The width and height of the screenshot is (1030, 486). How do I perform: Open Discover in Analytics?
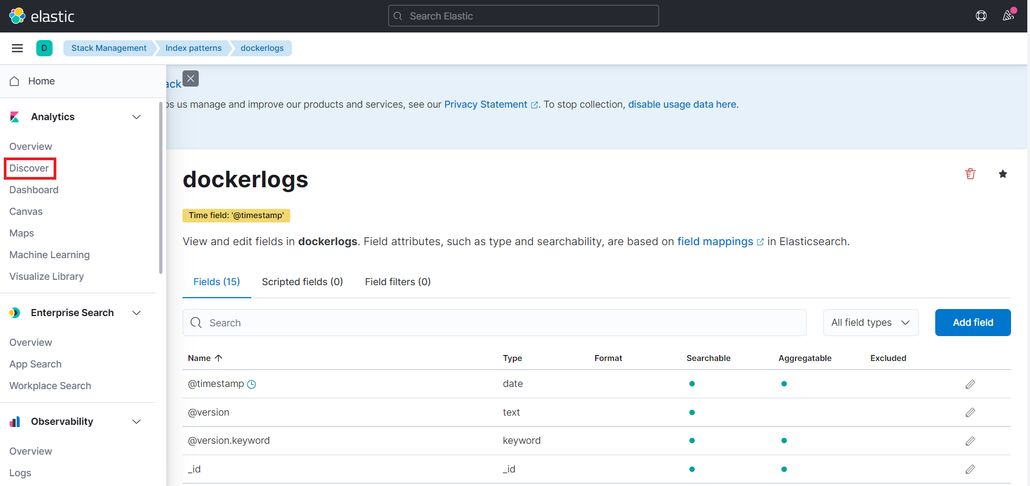pos(29,168)
